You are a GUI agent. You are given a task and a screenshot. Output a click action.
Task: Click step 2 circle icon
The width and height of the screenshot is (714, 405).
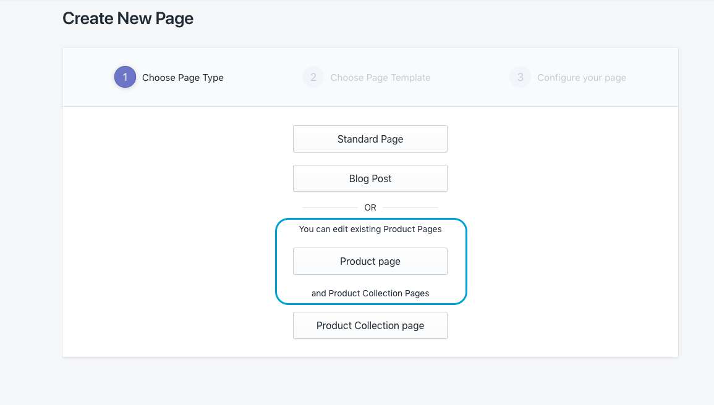coord(313,77)
